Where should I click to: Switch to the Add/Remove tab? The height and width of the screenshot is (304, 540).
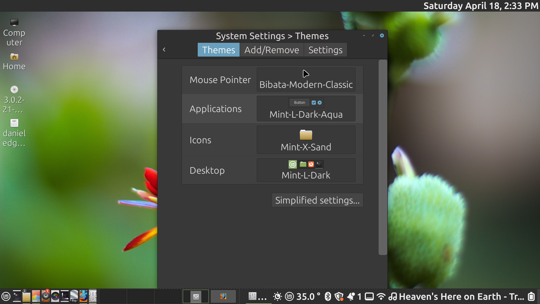pyautogui.click(x=271, y=50)
